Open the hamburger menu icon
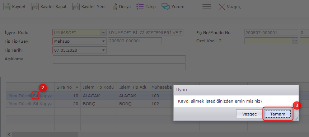The height and width of the screenshot is (137, 309). pyautogui.click(x=207, y=7)
